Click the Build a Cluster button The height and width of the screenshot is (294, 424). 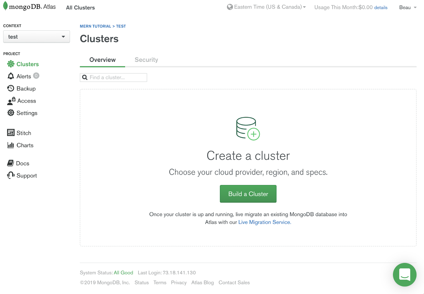click(248, 194)
